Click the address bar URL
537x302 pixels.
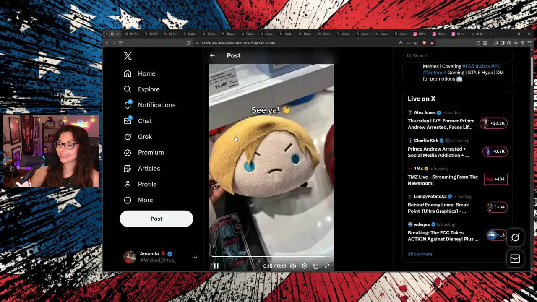coord(238,43)
